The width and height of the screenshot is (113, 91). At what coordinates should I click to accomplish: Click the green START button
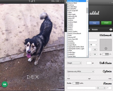coord(106,23)
